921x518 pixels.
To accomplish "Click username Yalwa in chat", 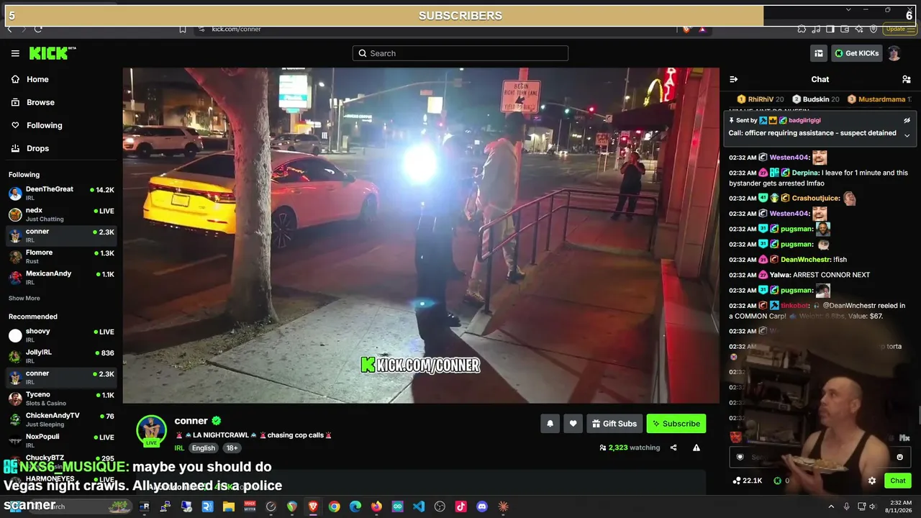I will click(780, 275).
